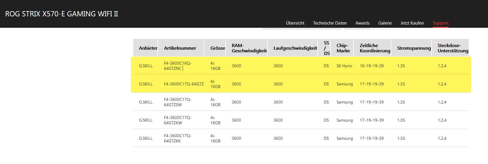Click DS cell in the 64GTZSW row
Screen dimensions: 488x164
click(326, 102)
